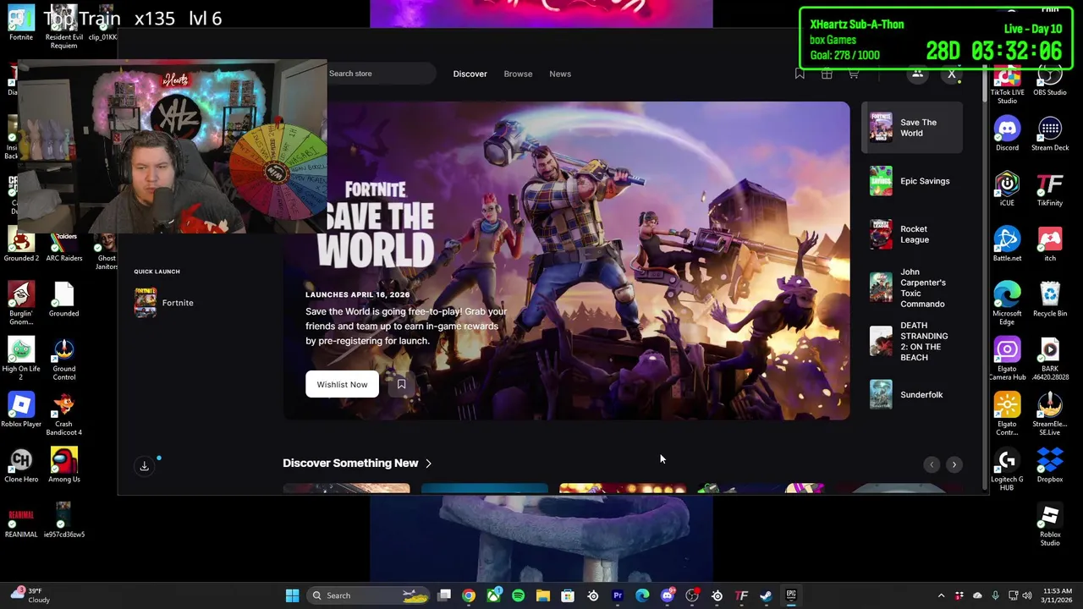Select Roblox Player desktop icon
Viewport: 1083px width, 609px height.
(x=21, y=410)
